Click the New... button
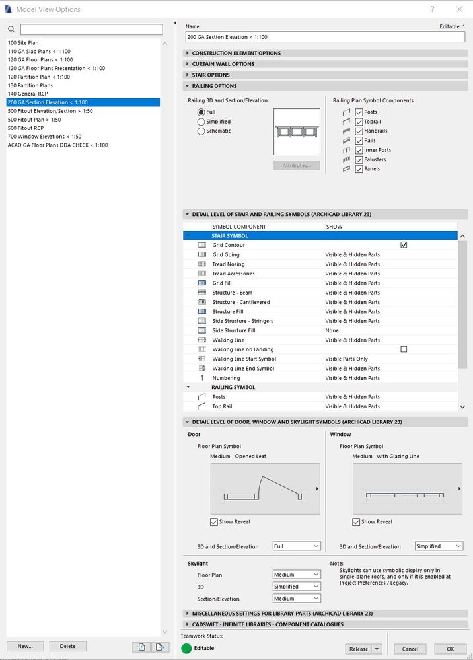Screen dimensions: 473x660 click(25, 646)
